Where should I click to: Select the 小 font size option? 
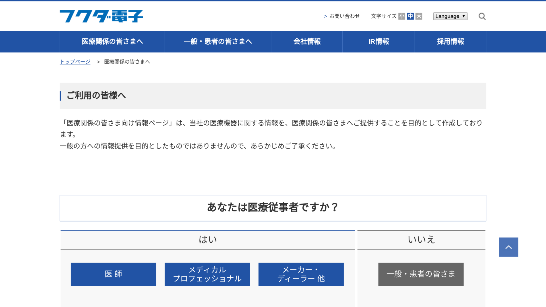(402, 16)
